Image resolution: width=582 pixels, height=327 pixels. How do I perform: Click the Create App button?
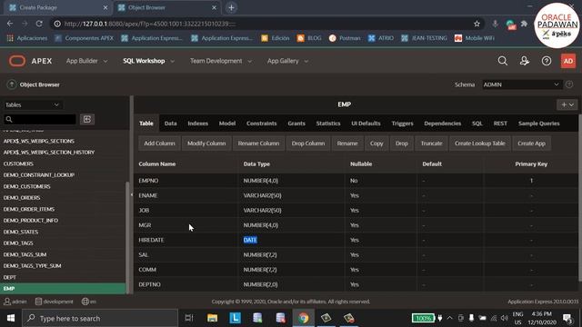pos(531,144)
